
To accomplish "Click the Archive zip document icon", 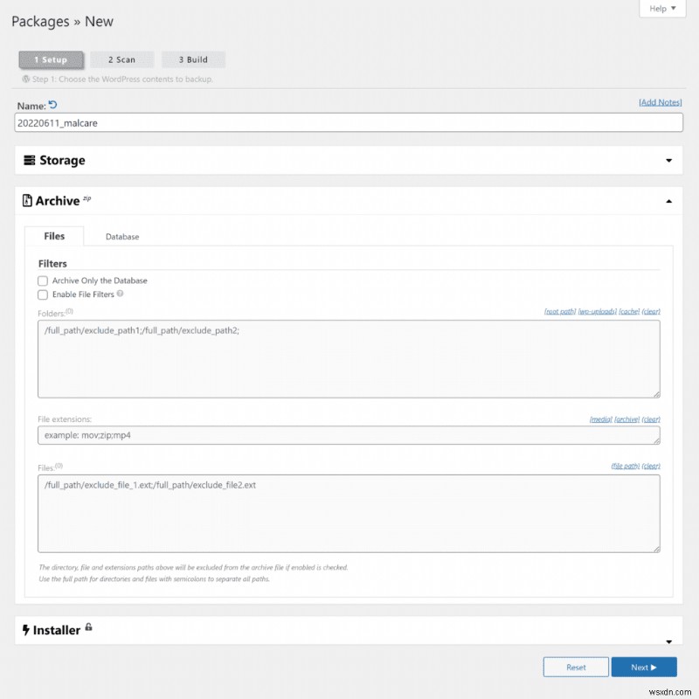I will point(28,200).
